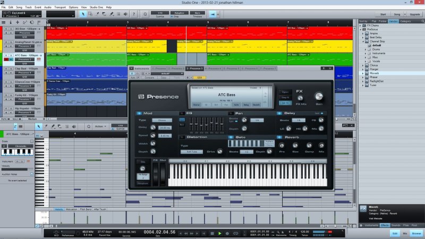Screen dimensions: 425x239
Task: Enable the Distortion section power button
Action: [x=182, y=137]
